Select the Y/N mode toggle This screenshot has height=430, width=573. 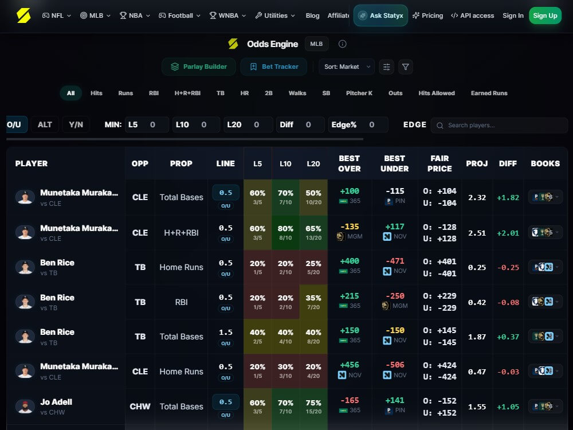pos(76,124)
